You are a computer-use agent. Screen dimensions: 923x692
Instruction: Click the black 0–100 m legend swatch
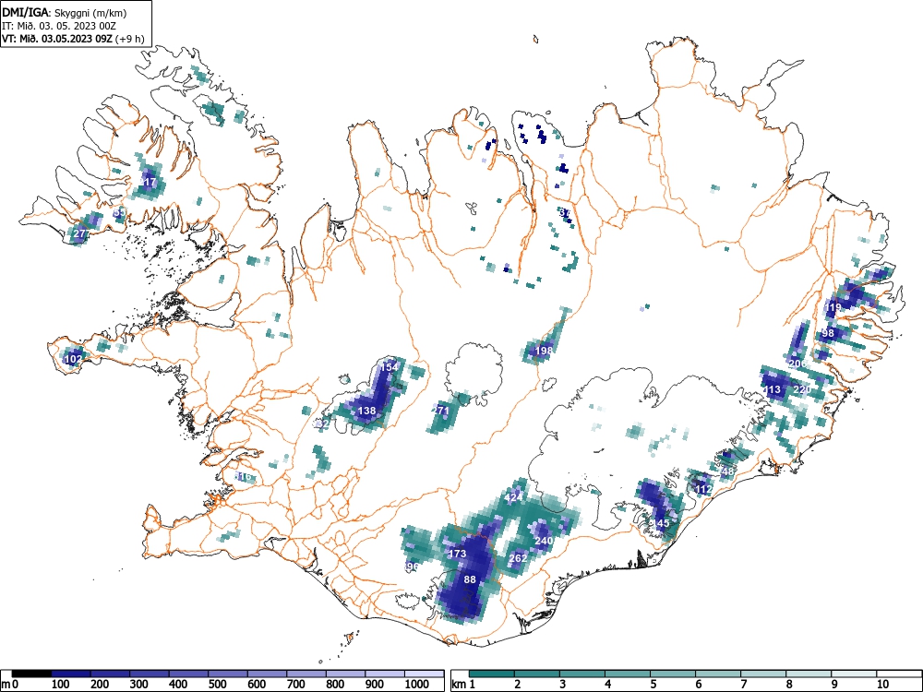click(x=31, y=674)
